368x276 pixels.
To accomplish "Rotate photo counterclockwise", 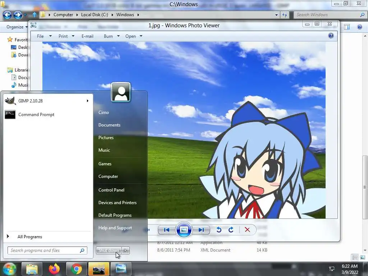I will pos(219,230).
